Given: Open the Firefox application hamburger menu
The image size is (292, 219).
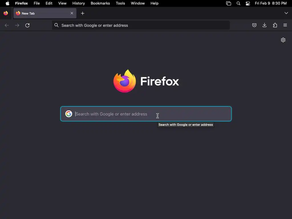Looking at the screenshot, I should 285,25.
